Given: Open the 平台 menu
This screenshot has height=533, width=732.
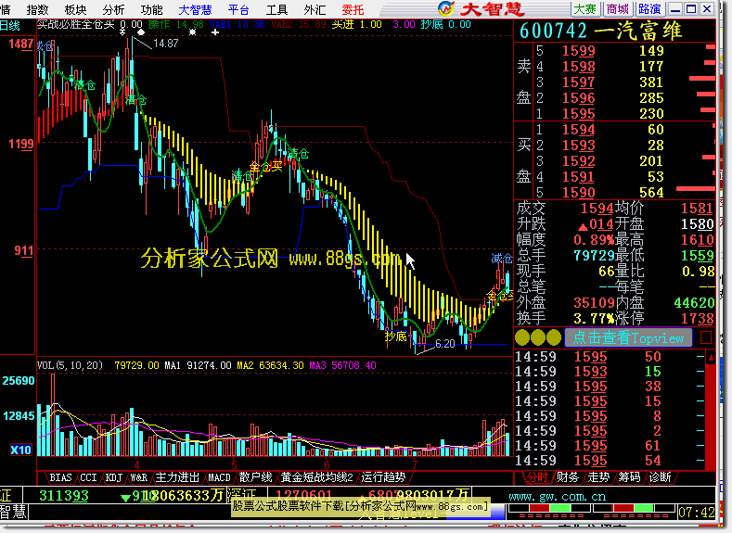Looking at the screenshot, I should coord(238,9).
